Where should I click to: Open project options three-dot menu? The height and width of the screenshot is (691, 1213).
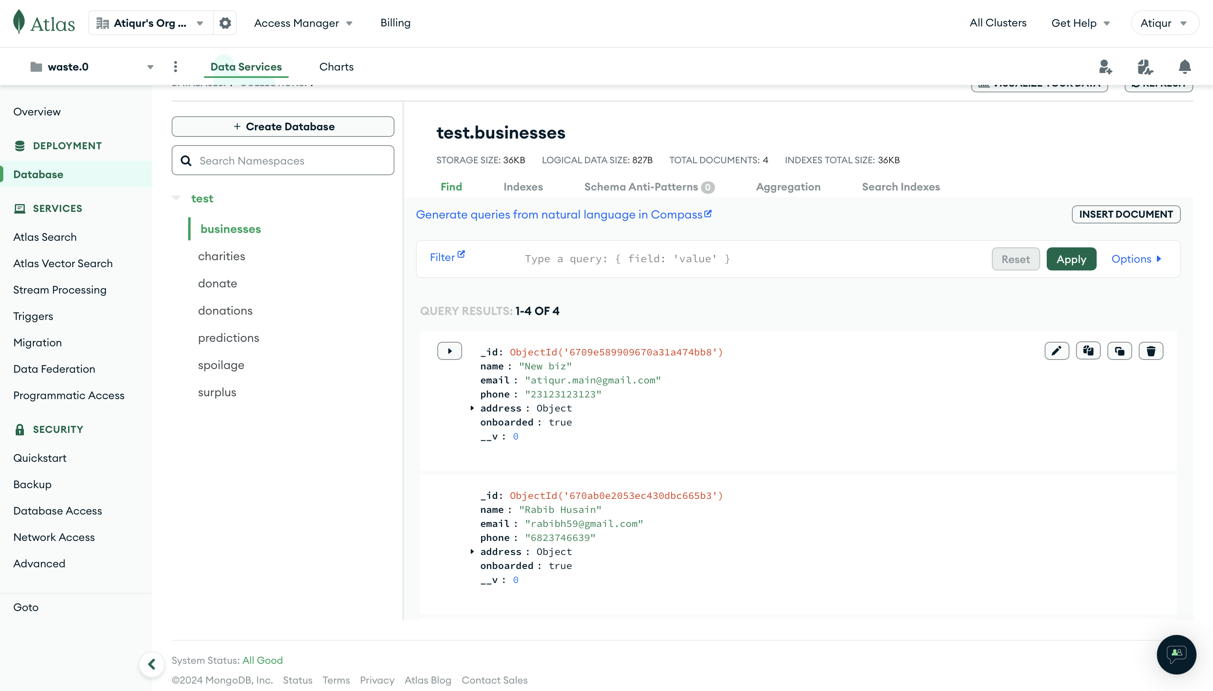click(x=175, y=66)
